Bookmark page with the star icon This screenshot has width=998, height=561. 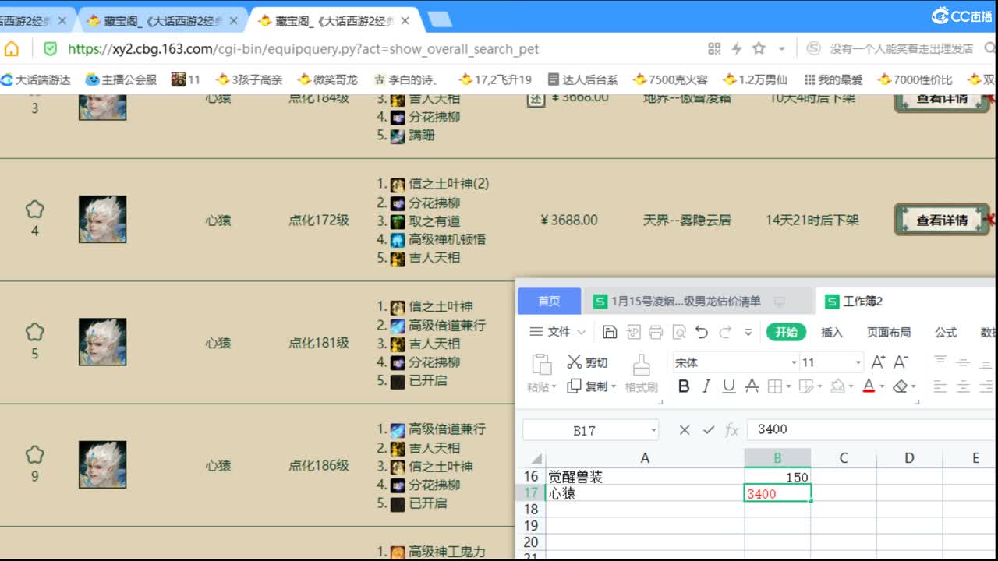(x=759, y=48)
